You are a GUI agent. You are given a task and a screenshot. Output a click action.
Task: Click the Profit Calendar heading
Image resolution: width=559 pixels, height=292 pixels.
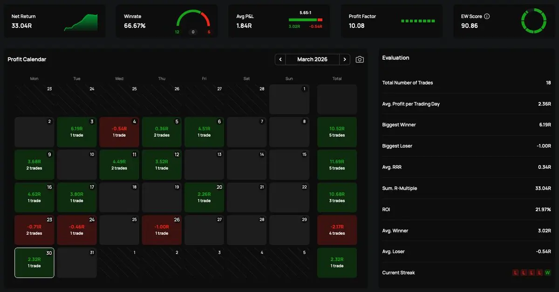(27, 59)
